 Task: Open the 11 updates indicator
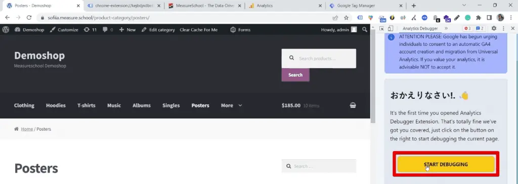click(x=90, y=30)
